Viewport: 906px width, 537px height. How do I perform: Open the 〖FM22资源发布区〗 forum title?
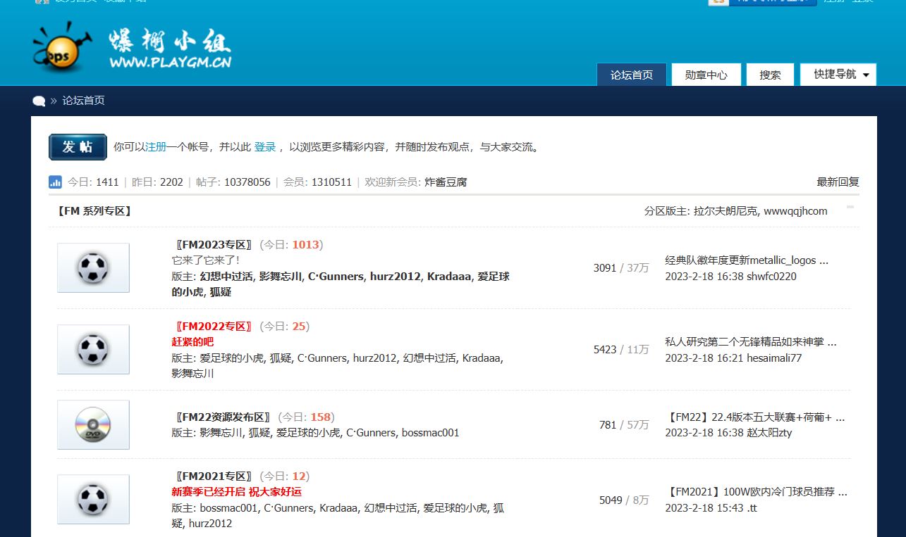(x=222, y=417)
